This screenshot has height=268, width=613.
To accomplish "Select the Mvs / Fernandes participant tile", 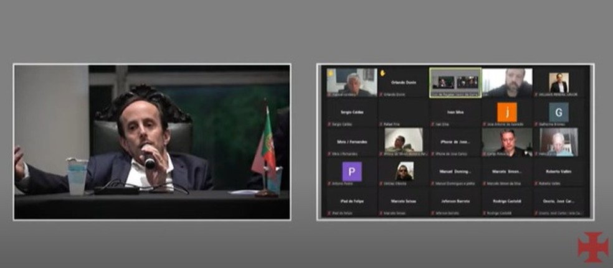I will coord(351,142).
